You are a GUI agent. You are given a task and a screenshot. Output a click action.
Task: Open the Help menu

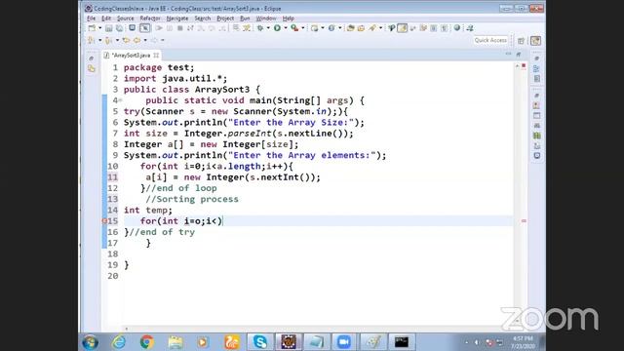coord(289,19)
